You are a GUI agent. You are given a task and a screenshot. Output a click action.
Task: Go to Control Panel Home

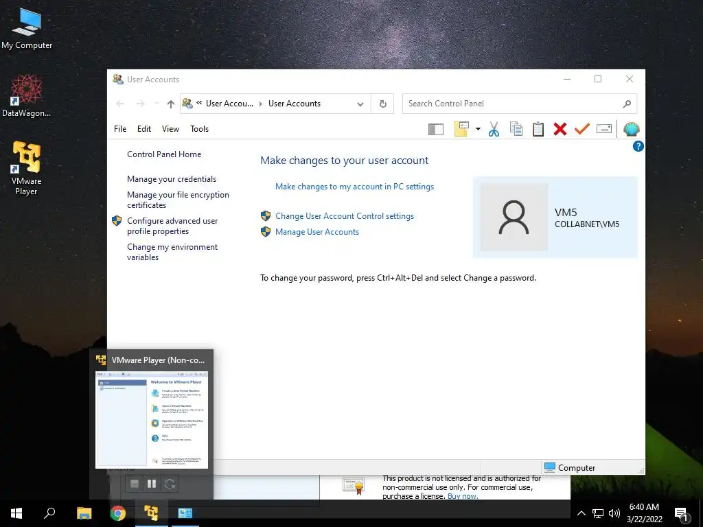click(164, 154)
